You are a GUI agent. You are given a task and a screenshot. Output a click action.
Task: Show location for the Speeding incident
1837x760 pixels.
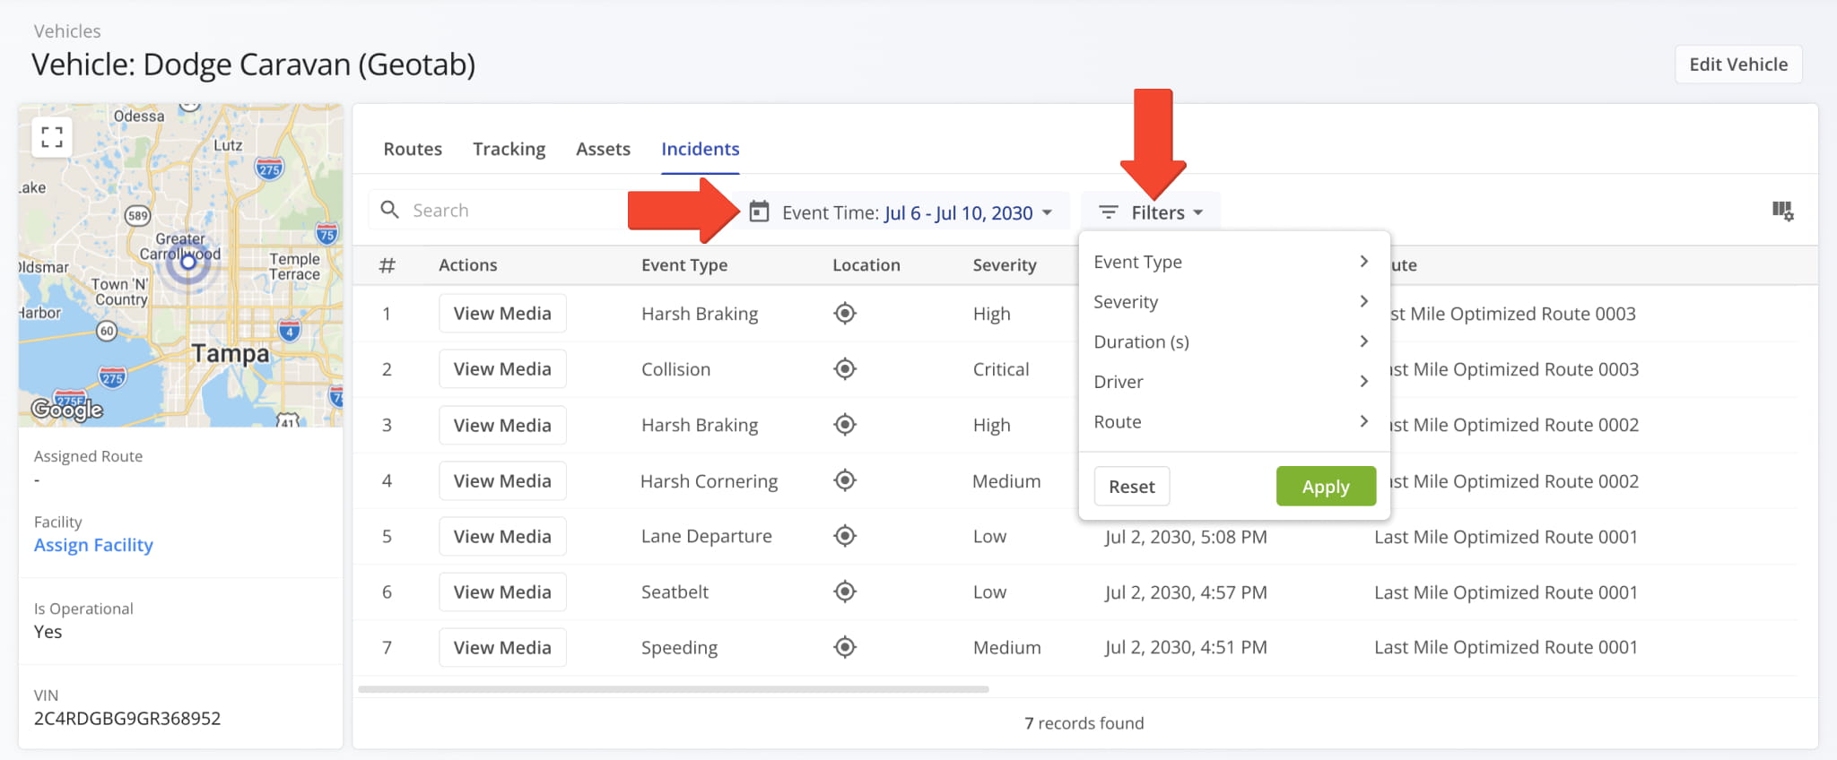[x=845, y=647]
